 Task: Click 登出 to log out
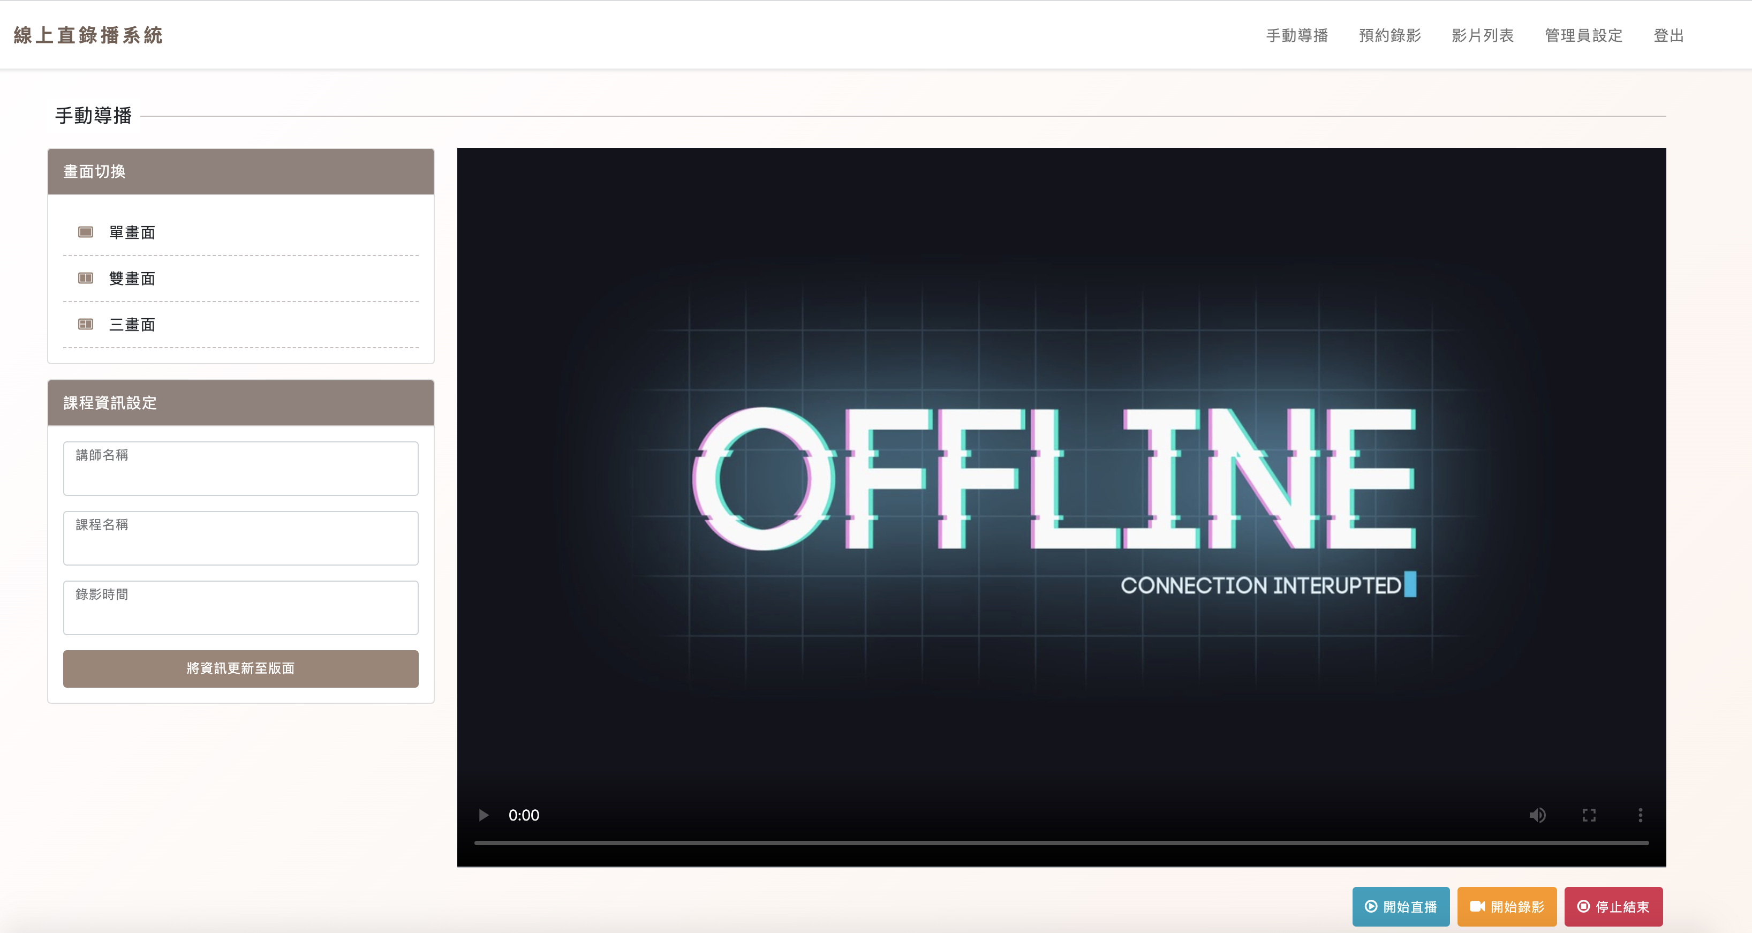1668,35
